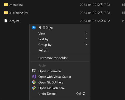Screen dimensions: 125x100
Task: Click the type cell in .metadata row
Action: (x=123, y=5)
